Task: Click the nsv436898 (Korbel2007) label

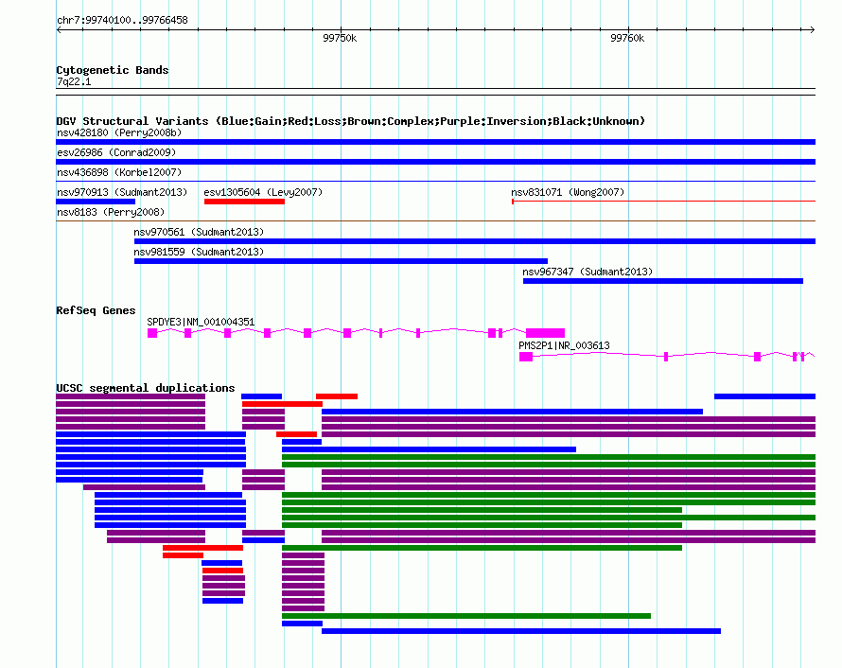Action: coord(119,172)
